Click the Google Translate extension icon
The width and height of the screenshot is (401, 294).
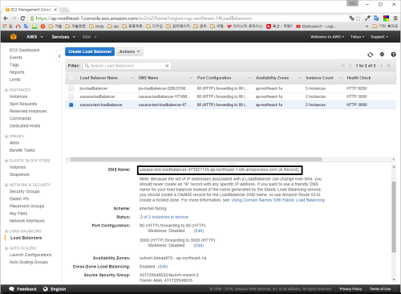pyautogui.click(x=377, y=18)
